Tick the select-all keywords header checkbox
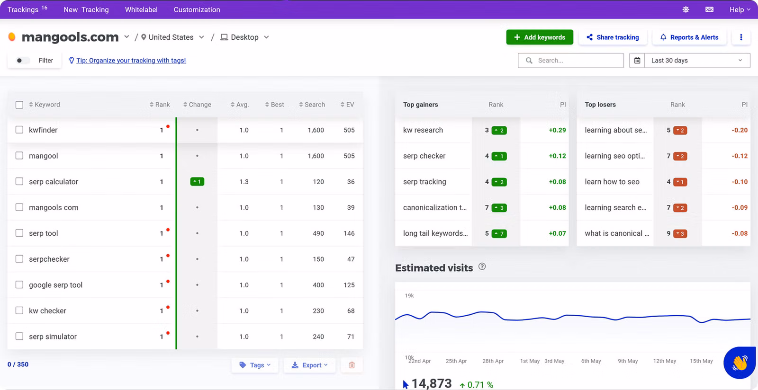Screen dimensions: 758x390 [19, 105]
